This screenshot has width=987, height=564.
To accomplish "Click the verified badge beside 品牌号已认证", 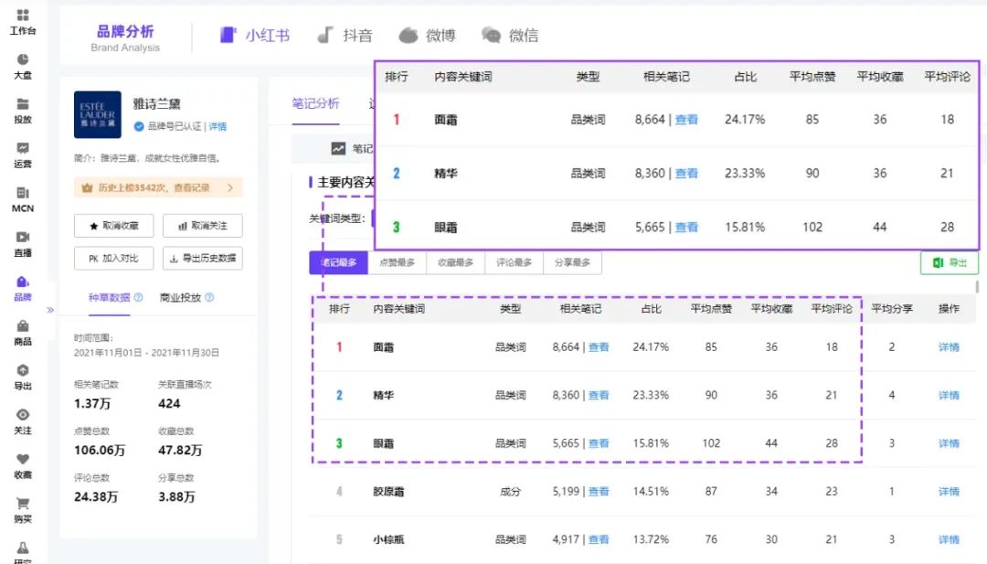I will point(139,126).
